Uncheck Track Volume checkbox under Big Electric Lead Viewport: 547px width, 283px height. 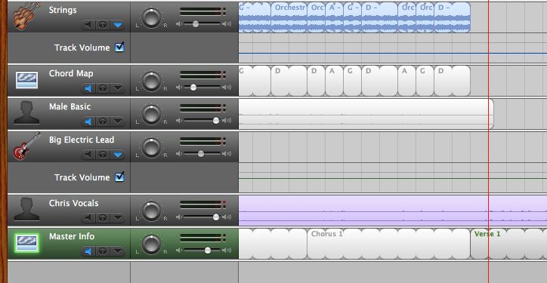click(119, 177)
